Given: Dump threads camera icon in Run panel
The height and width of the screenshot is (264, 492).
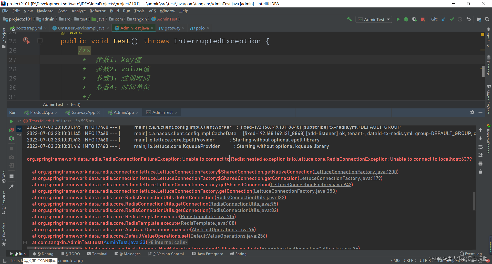Looking at the screenshot, I should tap(12, 157).
